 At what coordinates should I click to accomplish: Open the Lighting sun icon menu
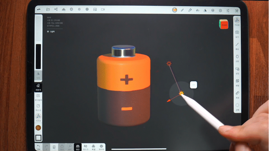(79, 10)
